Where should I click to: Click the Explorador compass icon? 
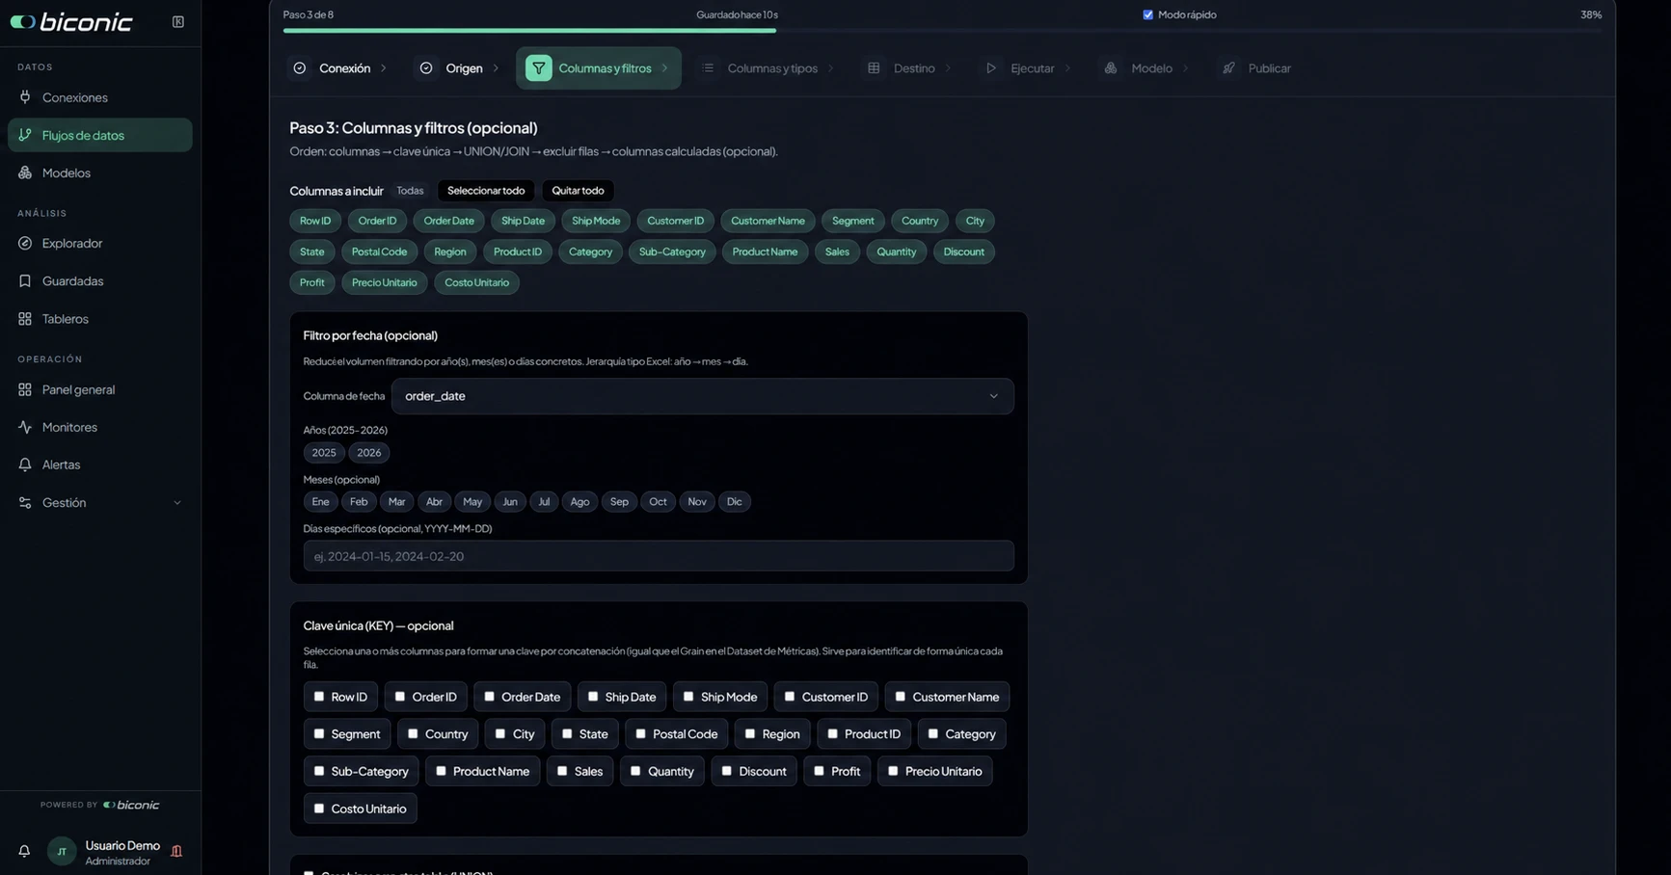click(25, 243)
